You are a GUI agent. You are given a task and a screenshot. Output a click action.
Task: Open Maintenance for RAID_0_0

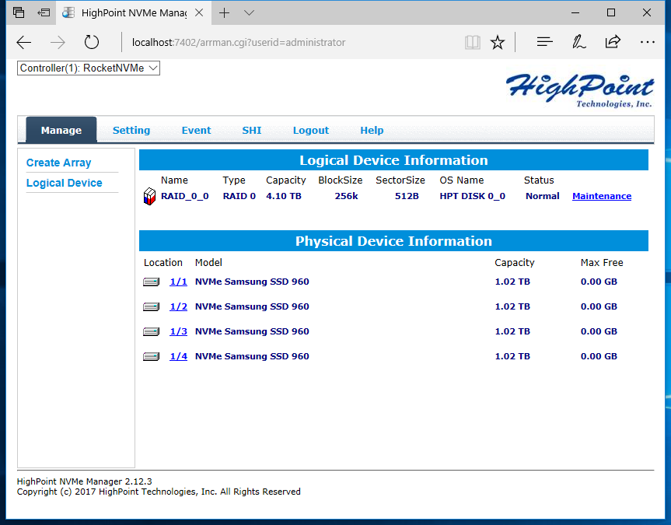click(602, 196)
